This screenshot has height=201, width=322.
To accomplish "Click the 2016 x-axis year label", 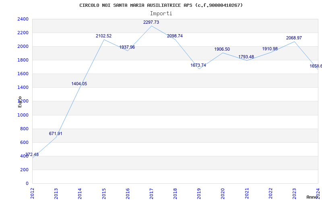I will (128, 193).
